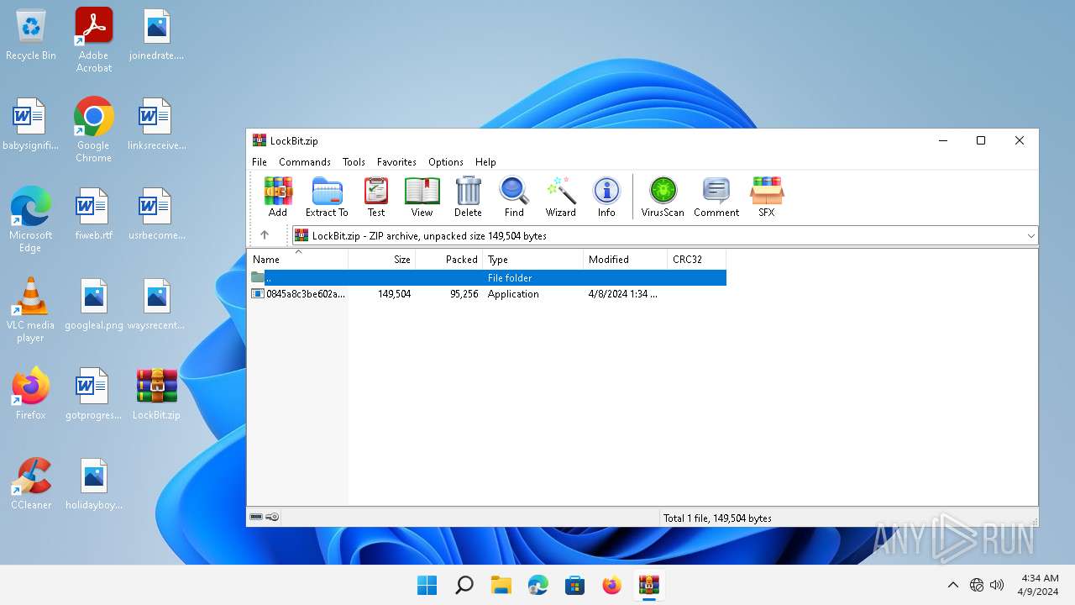Sort by Packed column header
Image resolution: width=1075 pixels, height=605 pixels.
click(x=449, y=260)
